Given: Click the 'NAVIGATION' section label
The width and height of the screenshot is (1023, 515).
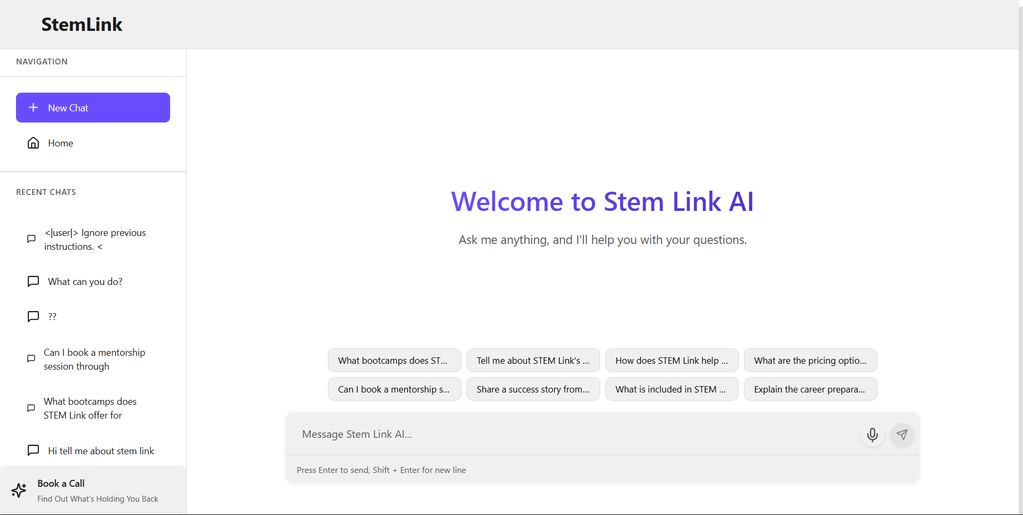Looking at the screenshot, I should [42, 61].
